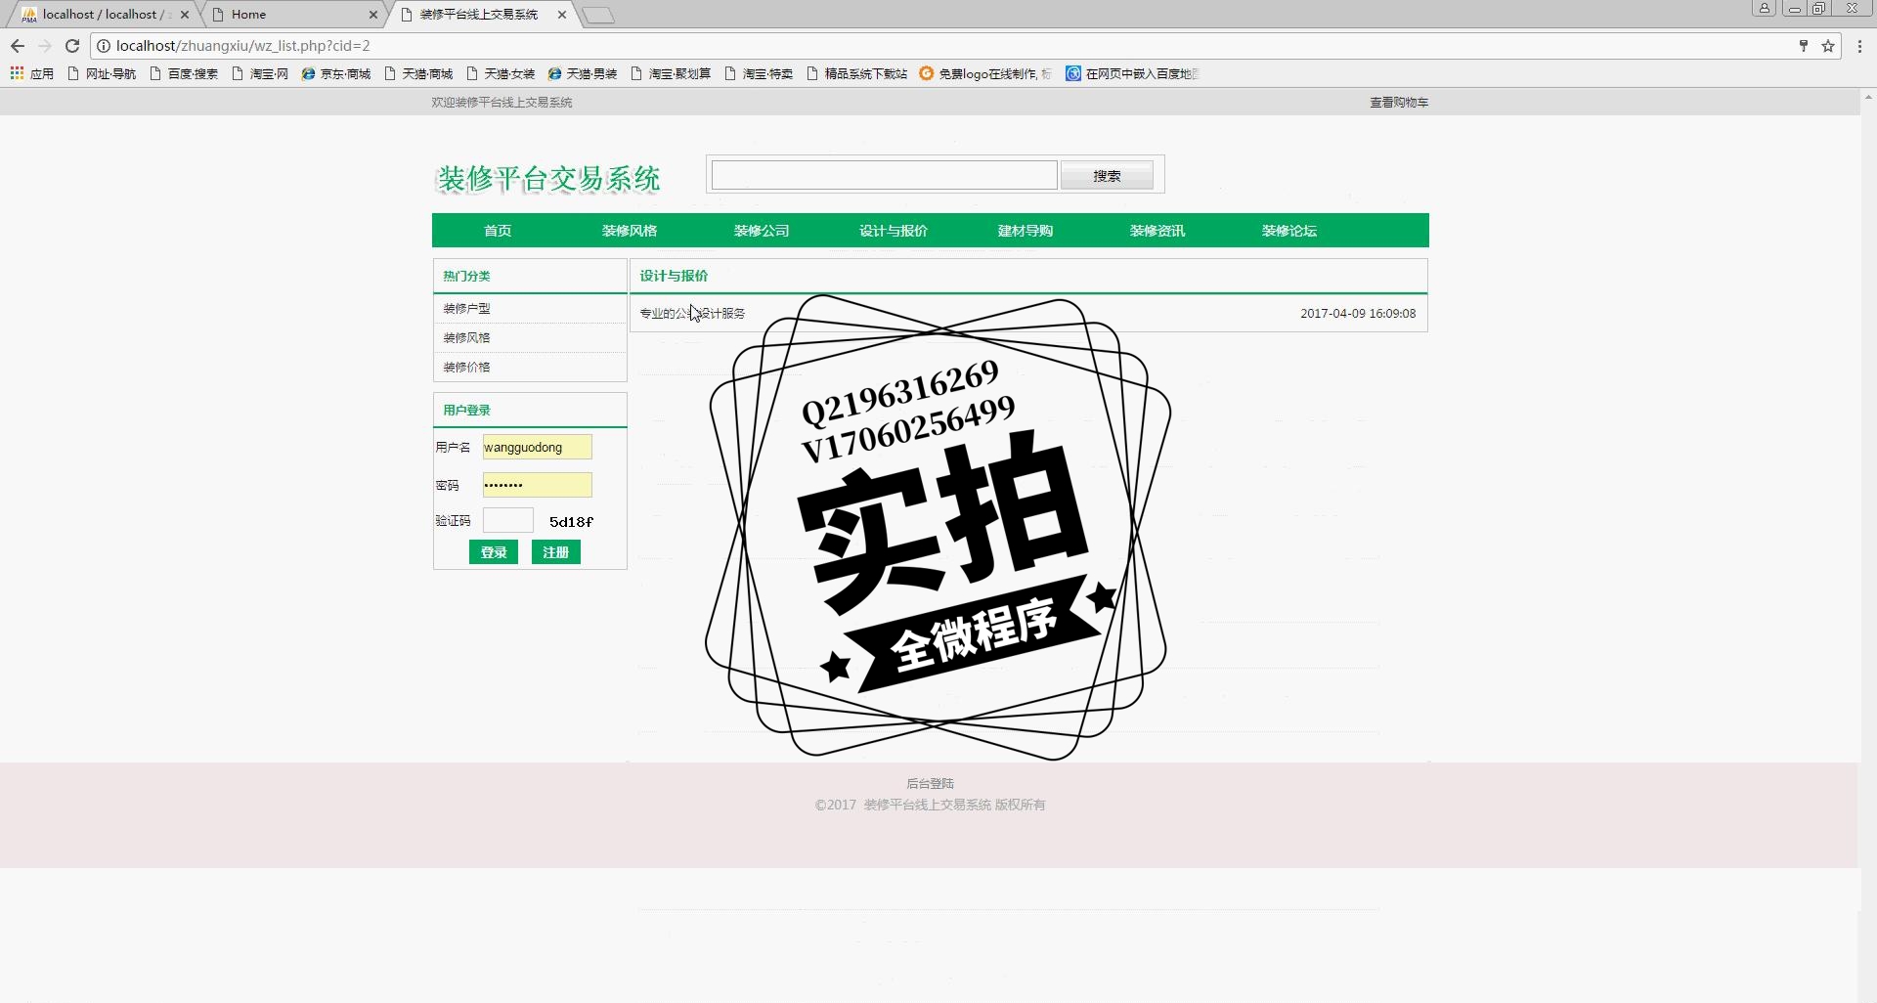Screen dimensions: 1877x1003
Task: Open the 装修风格 navigation menu item
Action: click(630, 231)
